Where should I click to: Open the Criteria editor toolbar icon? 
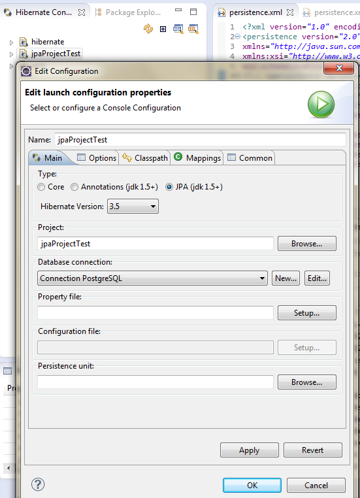click(x=193, y=29)
